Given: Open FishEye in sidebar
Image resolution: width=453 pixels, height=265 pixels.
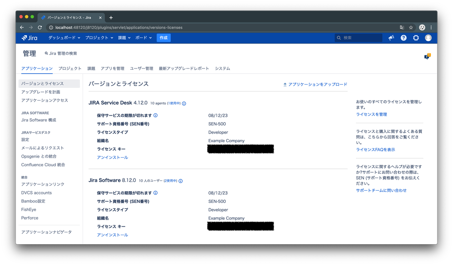Looking at the screenshot, I should pyautogui.click(x=29, y=209).
